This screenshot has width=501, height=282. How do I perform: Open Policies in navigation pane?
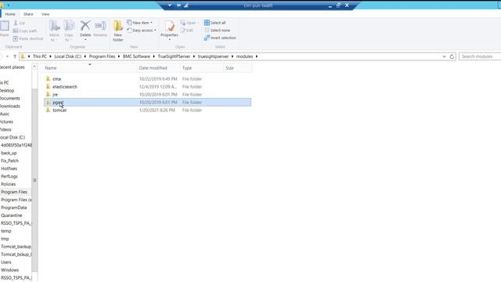(x=9, y=184)
